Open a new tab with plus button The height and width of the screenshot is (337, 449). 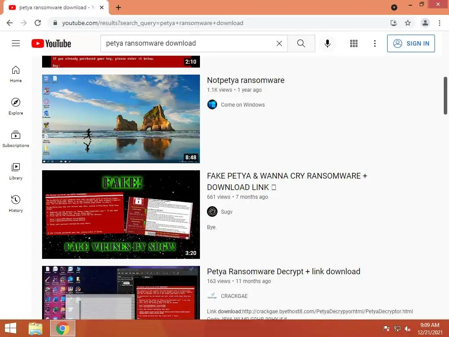118,7
